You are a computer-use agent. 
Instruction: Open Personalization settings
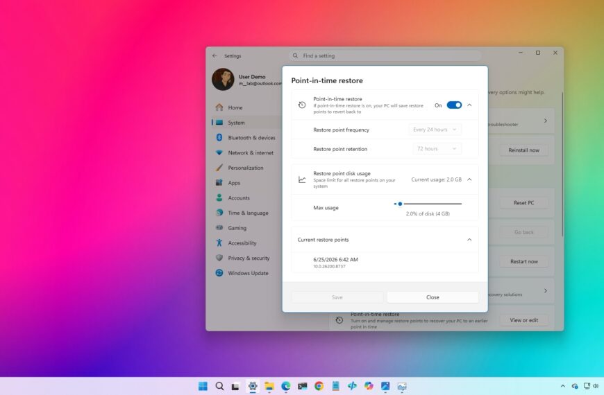pos(246,168)
